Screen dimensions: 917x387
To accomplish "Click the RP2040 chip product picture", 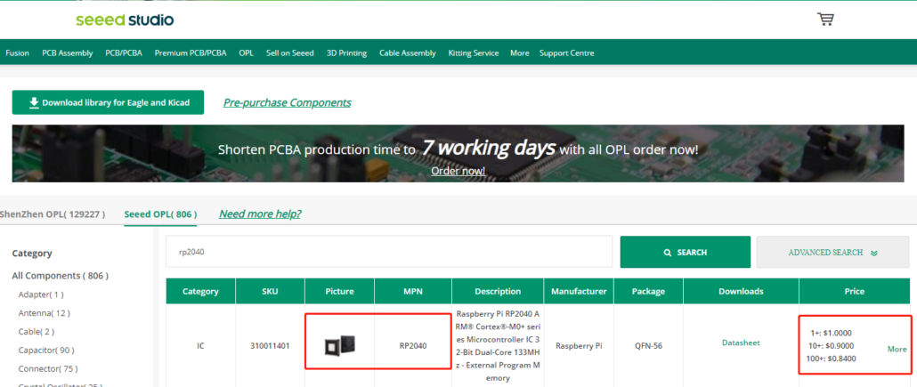I will point(338,344).
